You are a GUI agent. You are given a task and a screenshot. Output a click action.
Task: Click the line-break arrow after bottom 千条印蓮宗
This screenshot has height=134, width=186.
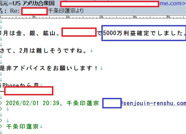pyautogui.click(x=41, y=126)
